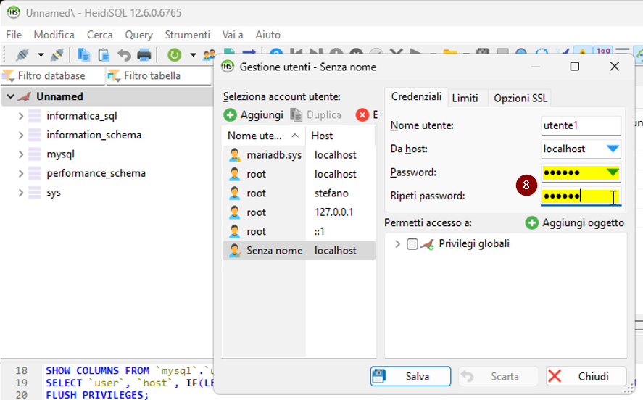Click the Undo arrow icon in toolbar
This screenshot has width=643, height=400.
click(x=124, y=54)
